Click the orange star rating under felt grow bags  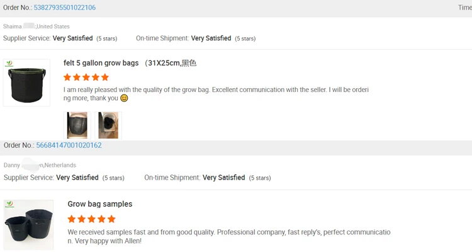86,77
